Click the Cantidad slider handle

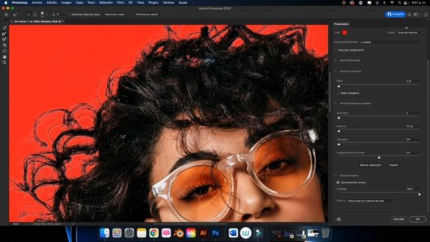pyautogui.click(x=419, y=194)
